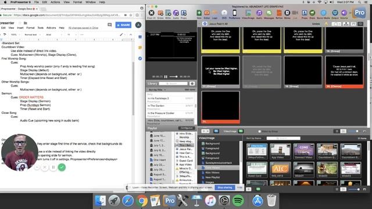Click the Contiguous button in Playlist header
Screen dimensions: 372x209
187,128
